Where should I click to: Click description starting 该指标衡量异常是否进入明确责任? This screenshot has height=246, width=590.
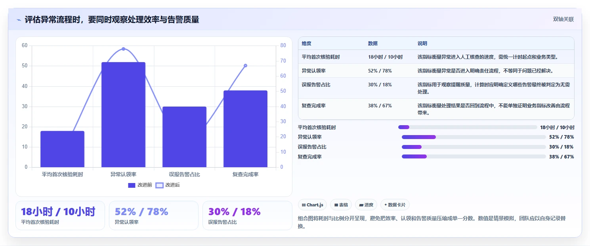(485, 71)
